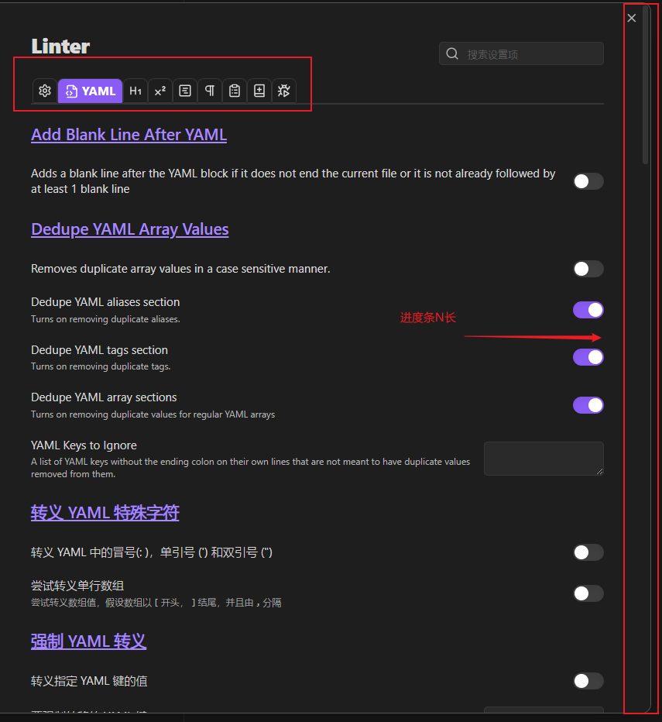Open the custom rules book-plus tab
This screenshot has width=662, height=722.
(259, 91)
